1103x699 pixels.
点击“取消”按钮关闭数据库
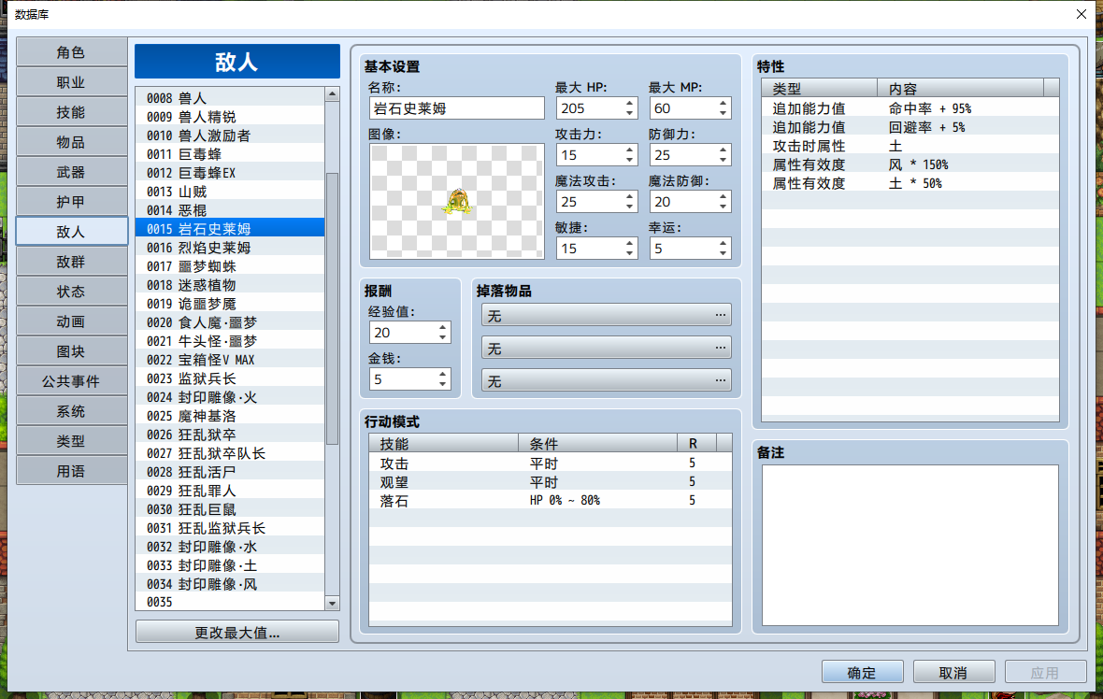coord(953,671)
